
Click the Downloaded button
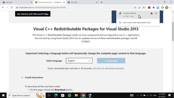(111, 61)
